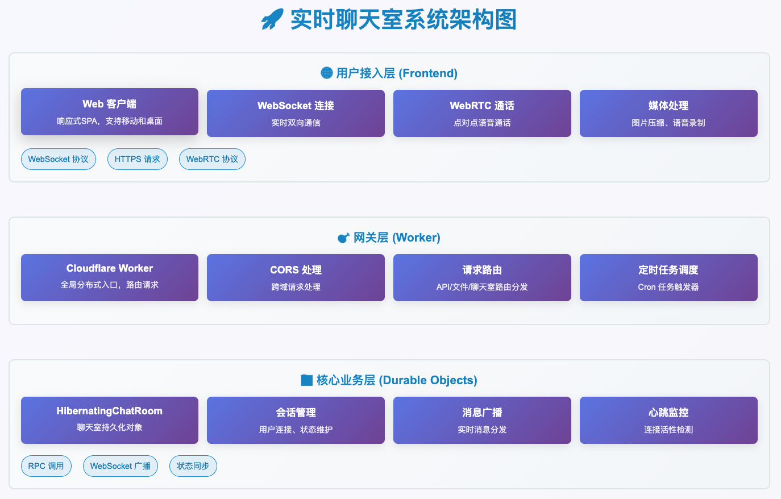Click the 请求路由 card
Viewport: 781px width, 499px height.
pyautogui.click(x=482, y=277)
